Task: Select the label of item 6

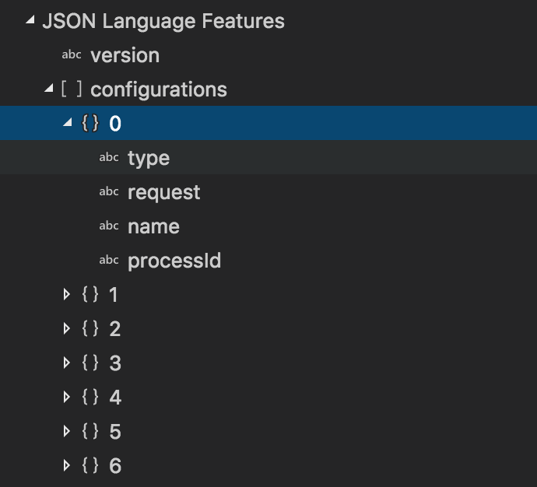Action: (x=115, y=466)
